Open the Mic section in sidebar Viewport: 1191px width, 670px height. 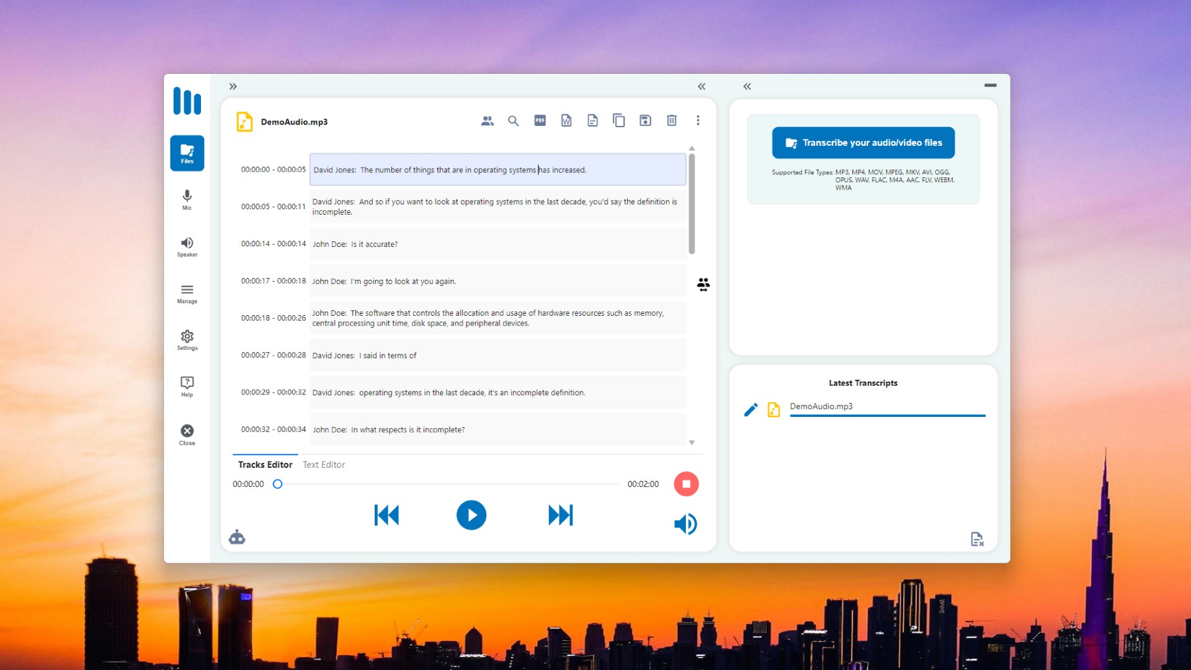pyautogui.click(x=187, y=200)
